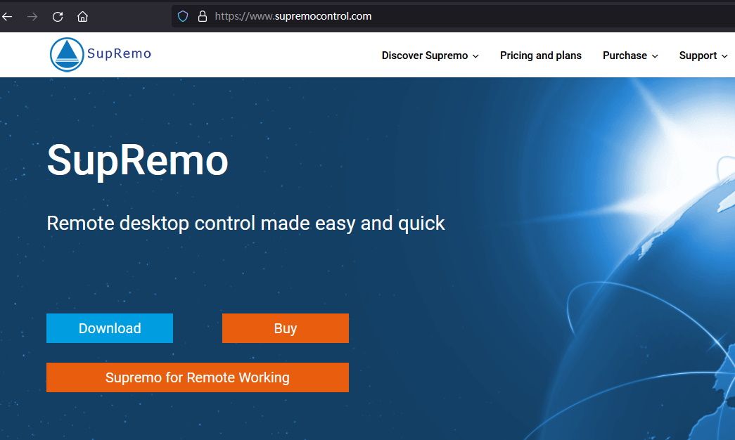Open the tracking protection shield icon
Image resolution: width=735 pixels, height=440 pixels.
coord(183,16)
